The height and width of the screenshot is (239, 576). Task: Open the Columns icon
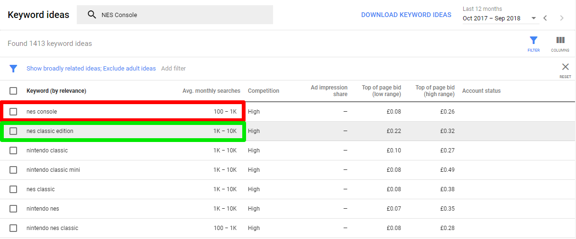tap(560, 40)
